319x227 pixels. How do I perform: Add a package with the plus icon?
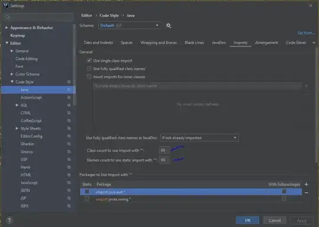[307, 185]
